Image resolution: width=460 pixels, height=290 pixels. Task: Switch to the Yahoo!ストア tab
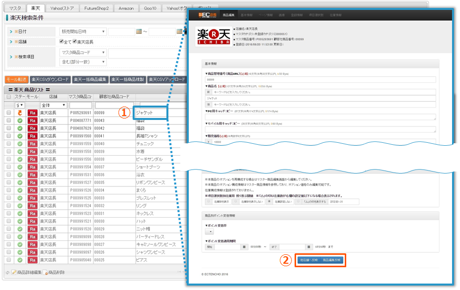[x=62, y=8]
